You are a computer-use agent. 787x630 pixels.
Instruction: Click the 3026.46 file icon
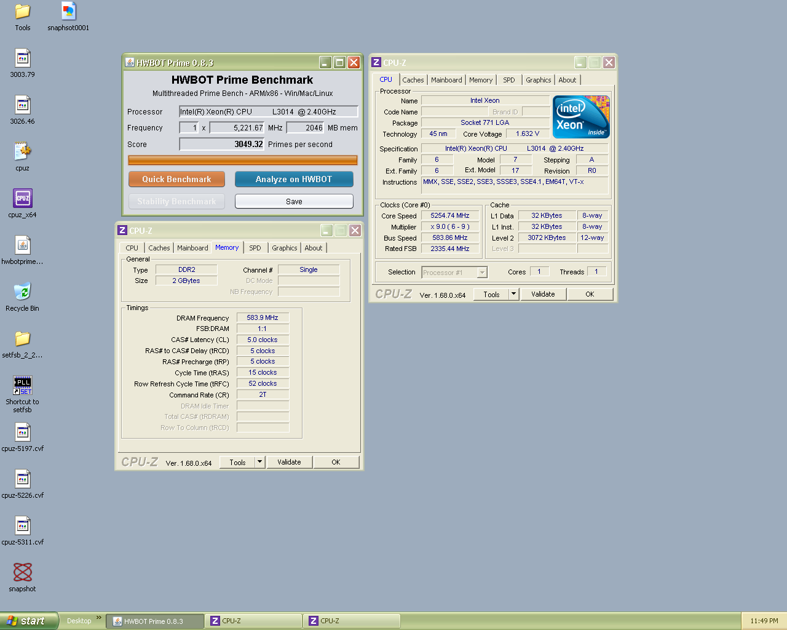tap(23, 105)
